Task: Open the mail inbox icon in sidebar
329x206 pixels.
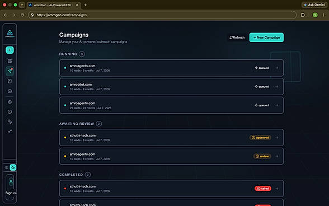Action: click(x=10, y=91)
